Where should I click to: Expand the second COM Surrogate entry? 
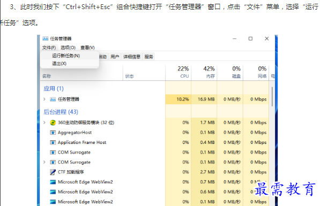tap(44, 162)
